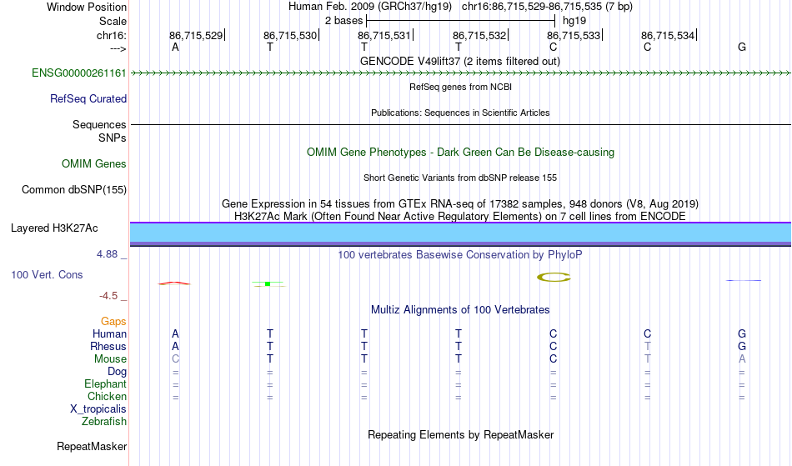The width and height of the screenshot is (792, 466).
Task: Click 100 vertebrates Basewise Conservation by PhyloP title
Action: coord(460,255)
